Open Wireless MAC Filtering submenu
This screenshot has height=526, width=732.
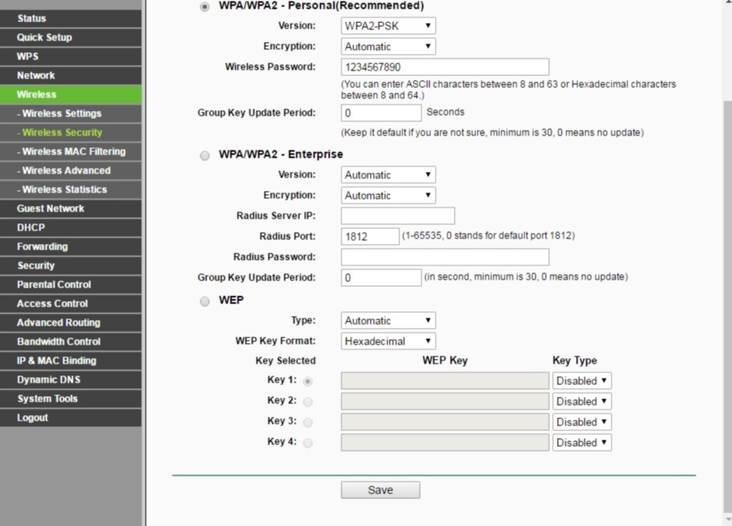click(71, 151)
